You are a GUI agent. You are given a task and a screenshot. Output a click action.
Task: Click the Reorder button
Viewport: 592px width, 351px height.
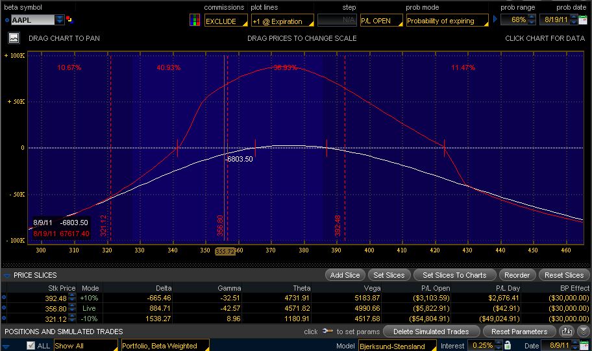coord(517,275)
